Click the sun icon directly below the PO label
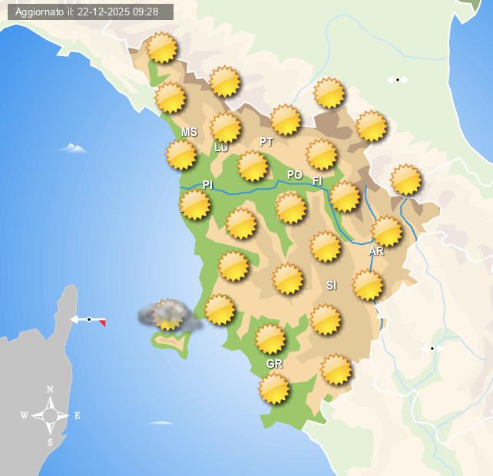The width and height of the screenshot is (493, 476). [x=290, y=208]
